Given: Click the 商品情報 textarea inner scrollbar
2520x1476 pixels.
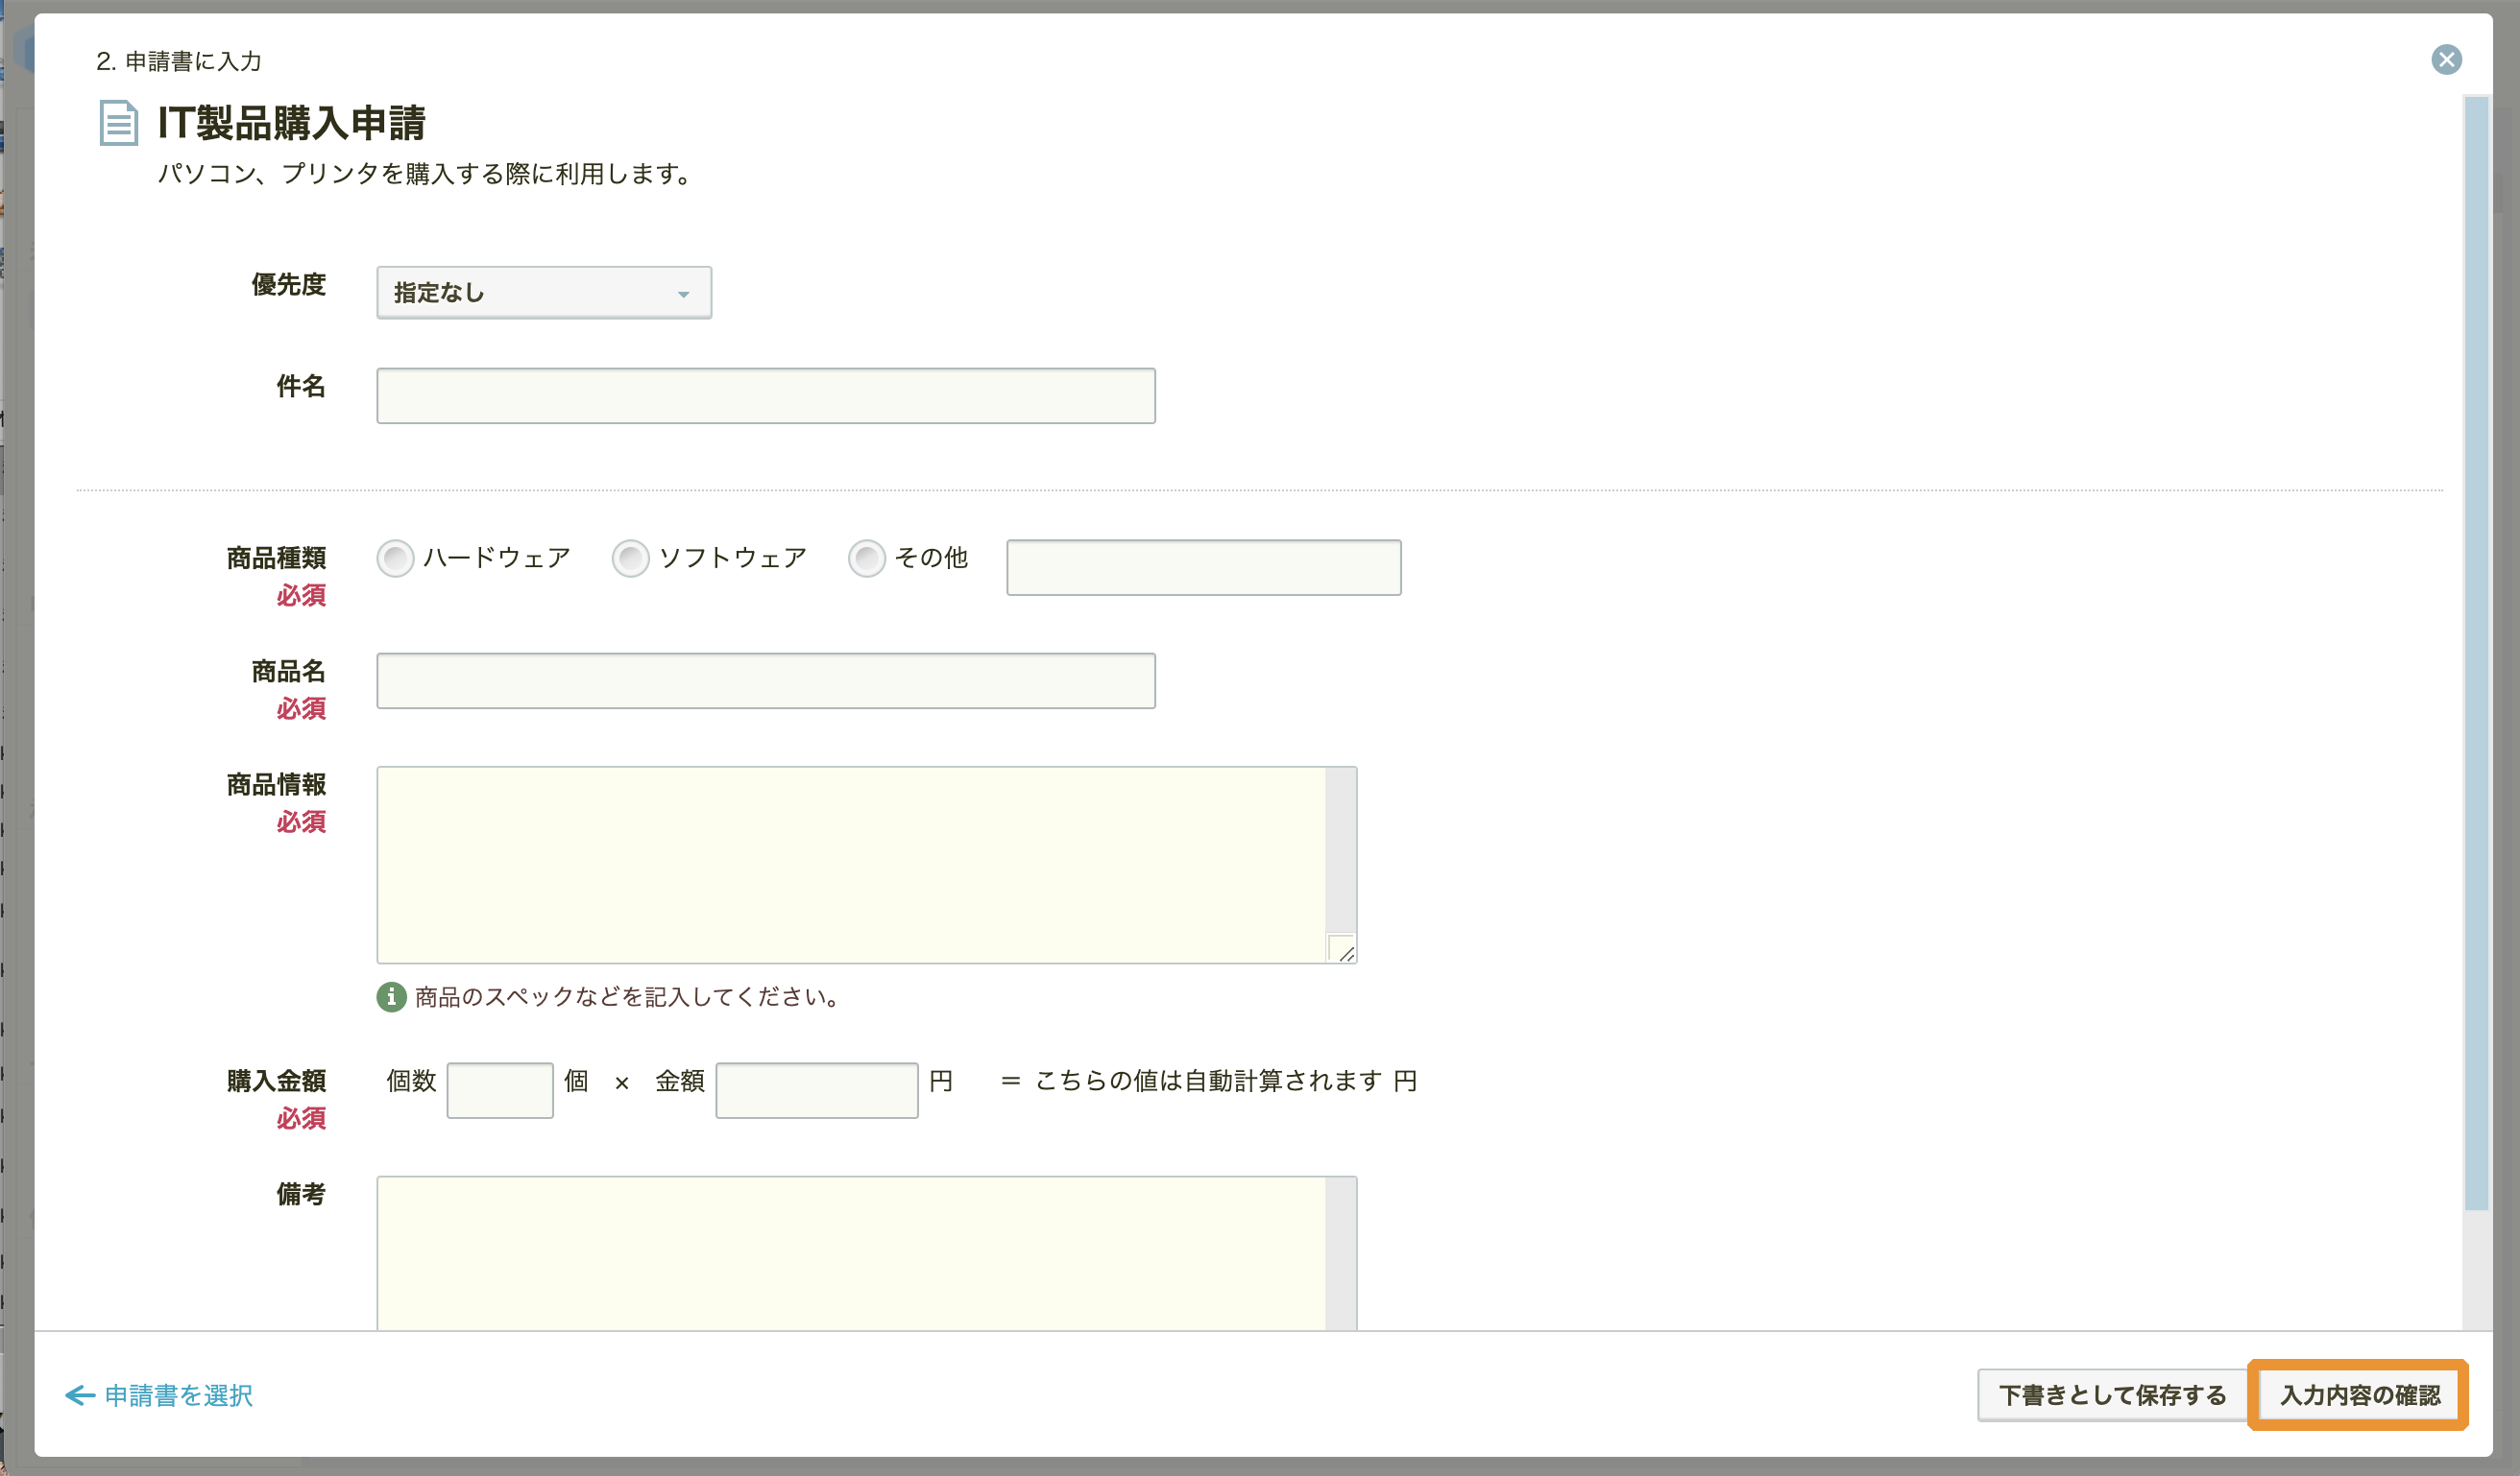Looking at the screenshot, I should [x=1341, y=850].
